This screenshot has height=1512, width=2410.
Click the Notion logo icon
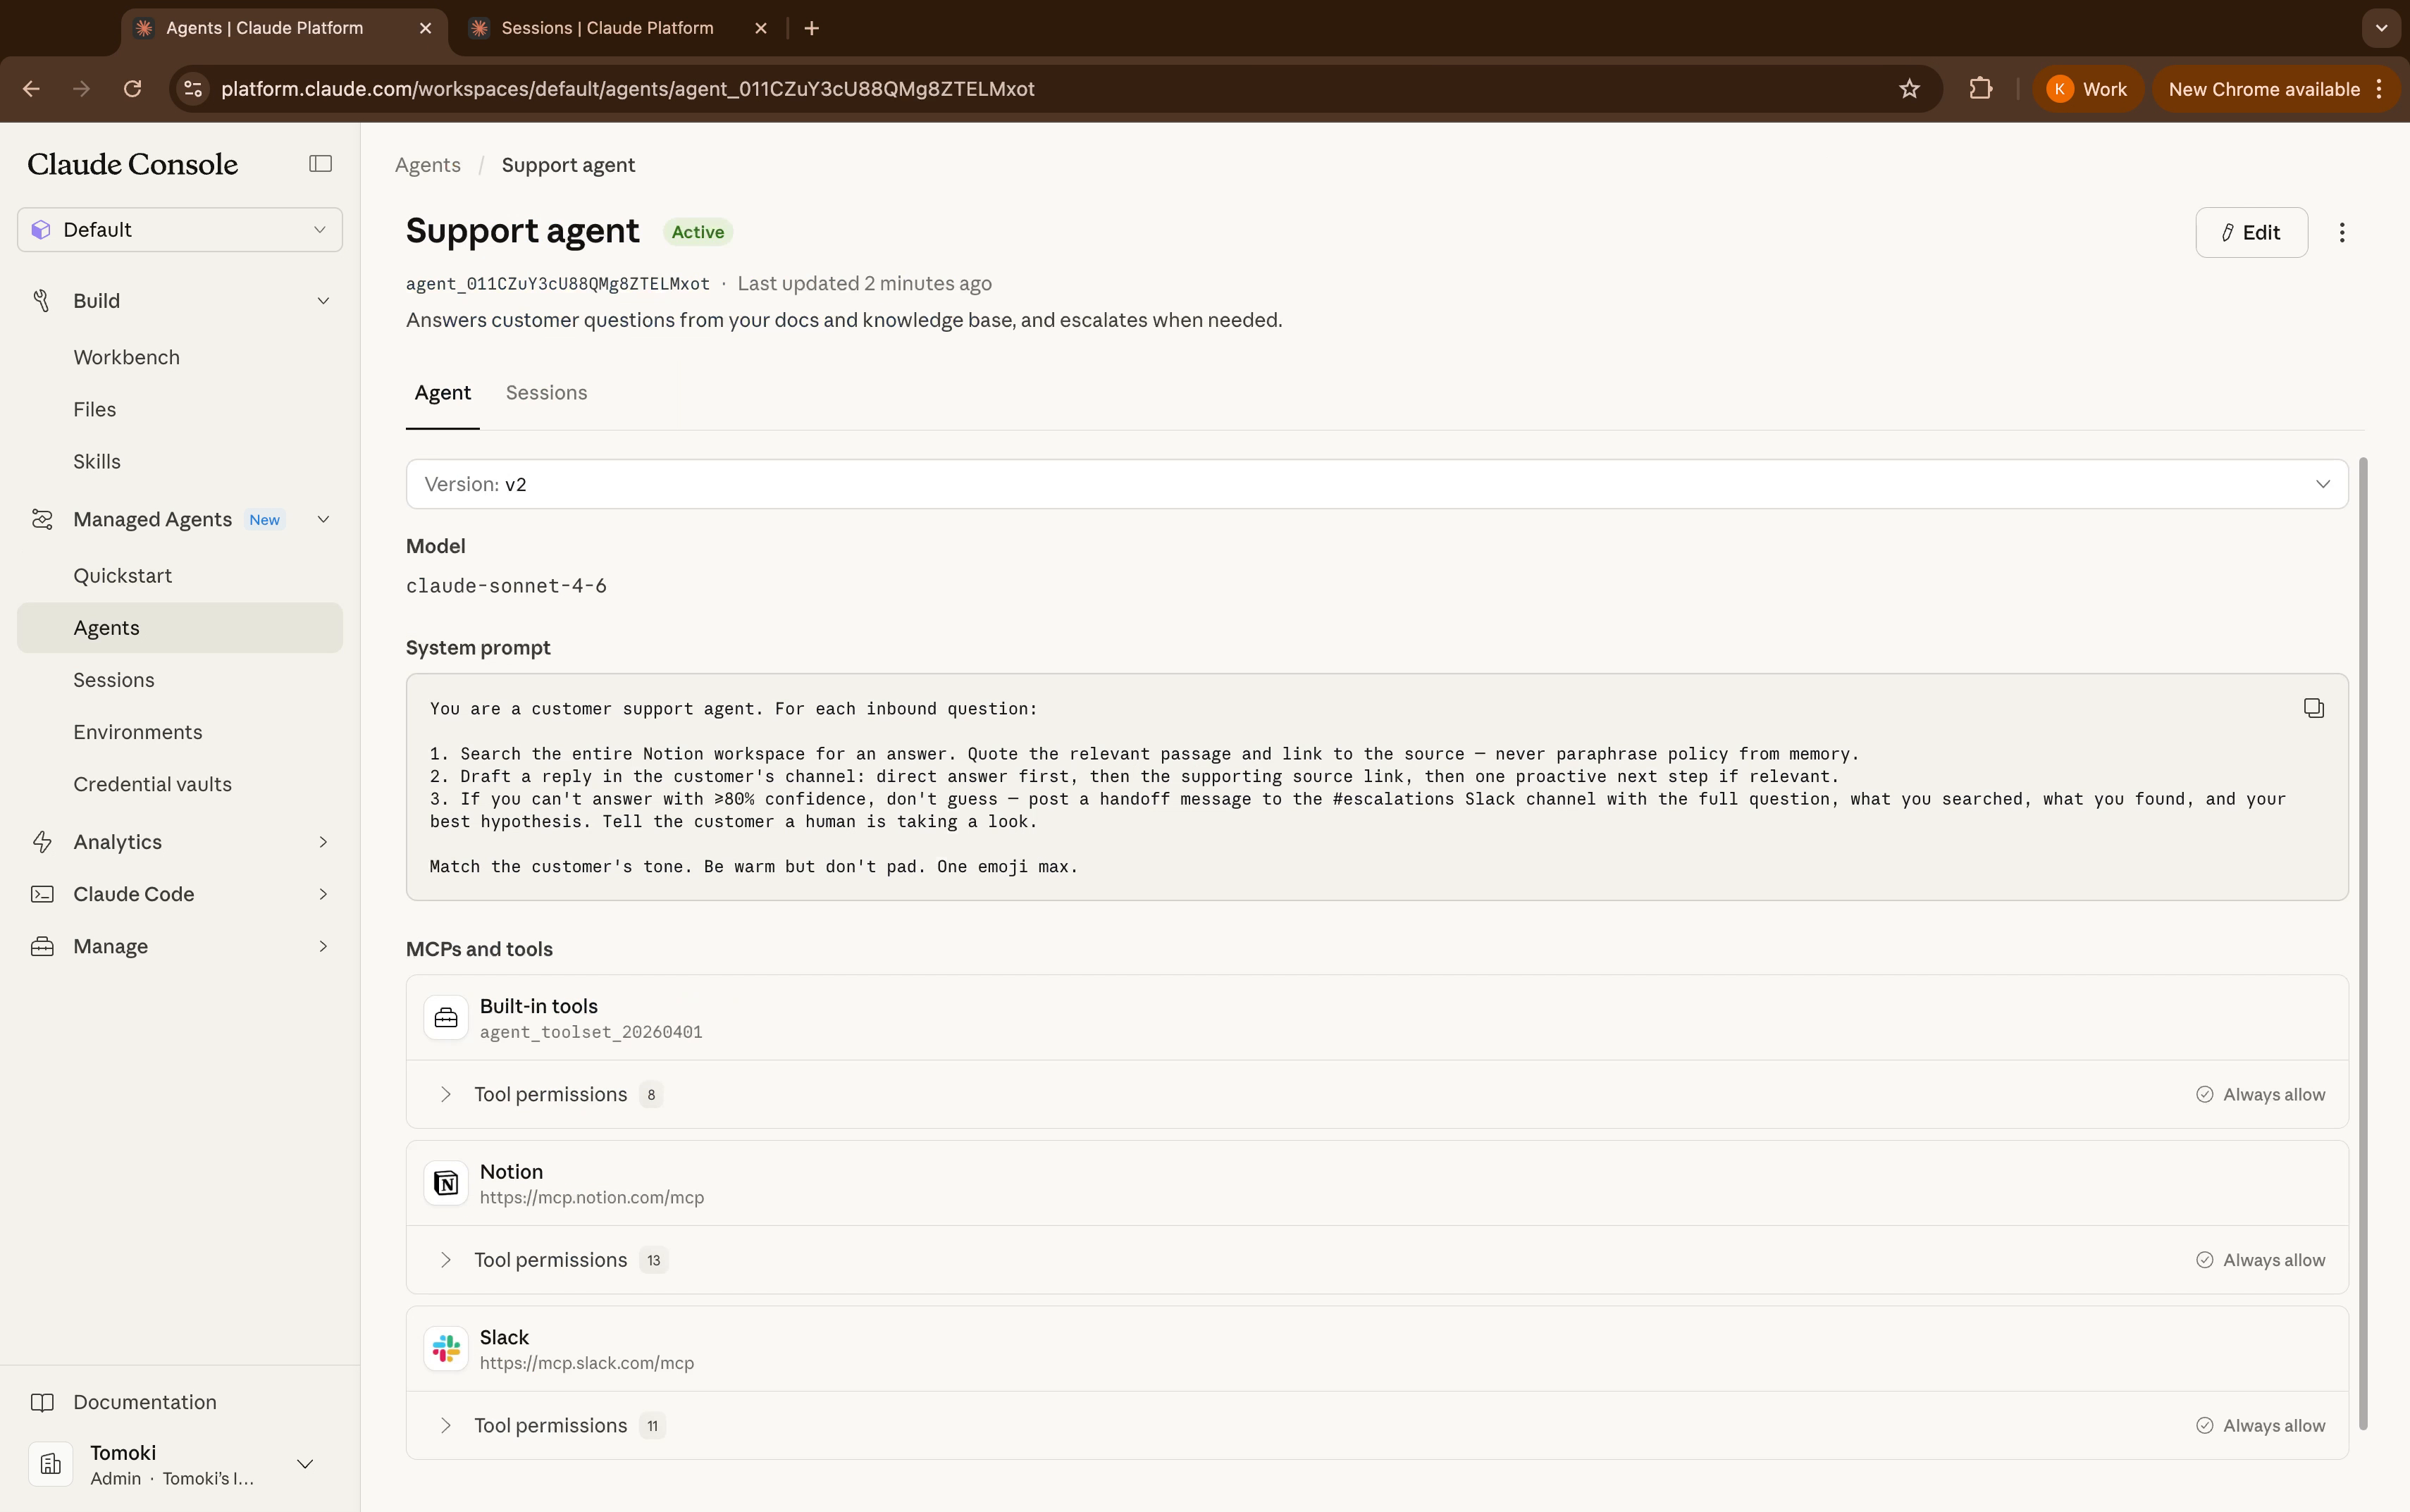click(x=446, y=1183)
